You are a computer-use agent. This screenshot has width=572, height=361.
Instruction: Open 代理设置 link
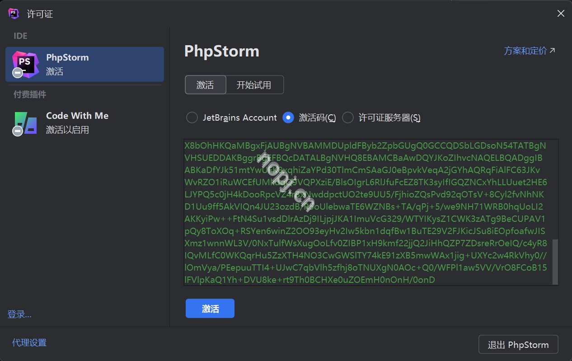pos(29,342)
